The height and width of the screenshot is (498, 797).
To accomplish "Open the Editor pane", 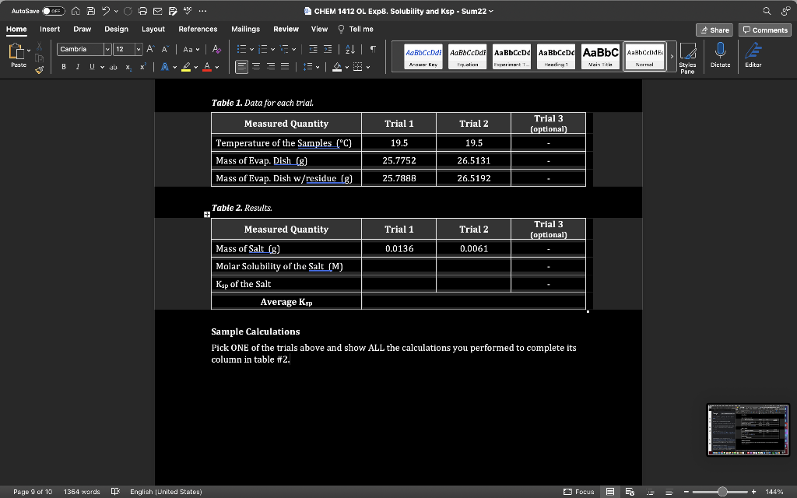I will pyautogui.click(x=753, y=55).
